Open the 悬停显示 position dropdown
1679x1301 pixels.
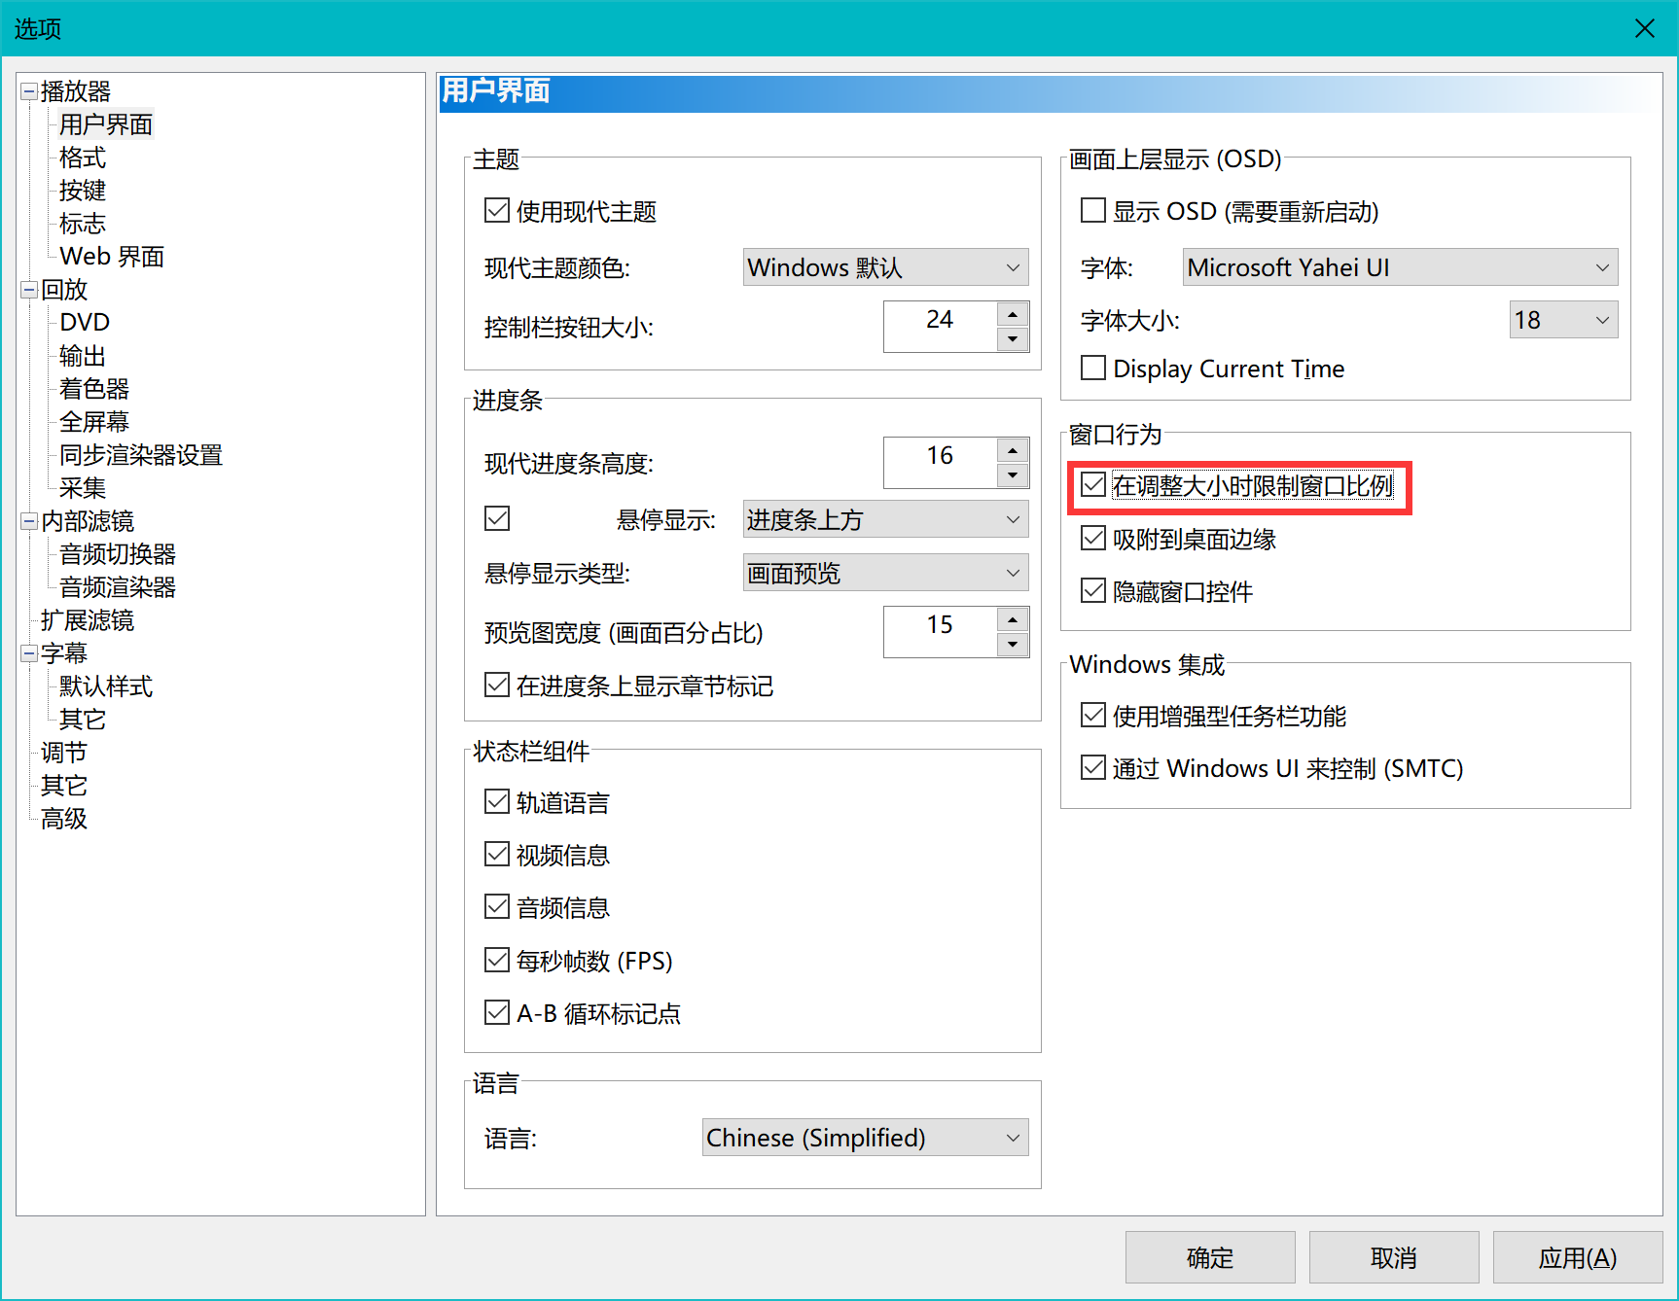[886, 520]
